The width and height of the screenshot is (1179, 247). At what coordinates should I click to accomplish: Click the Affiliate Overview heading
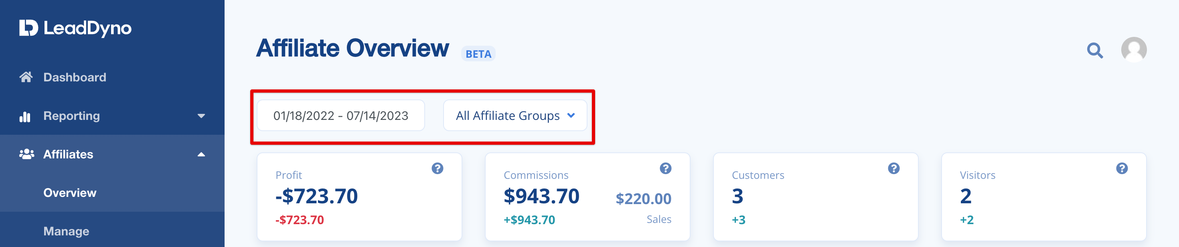click(352, 48)
